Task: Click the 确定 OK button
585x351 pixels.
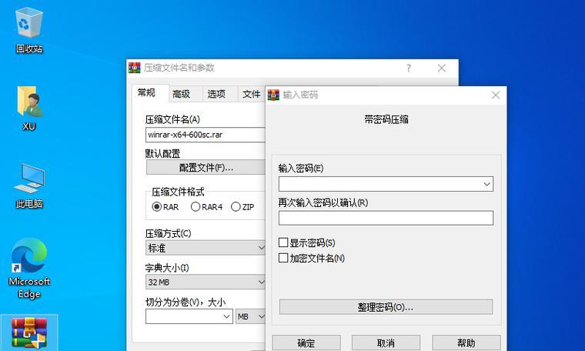Action: 306,343
